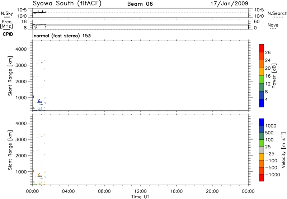
Task: Click the '1000' value on Velocity colorbar
Action: tap(271, 126)
